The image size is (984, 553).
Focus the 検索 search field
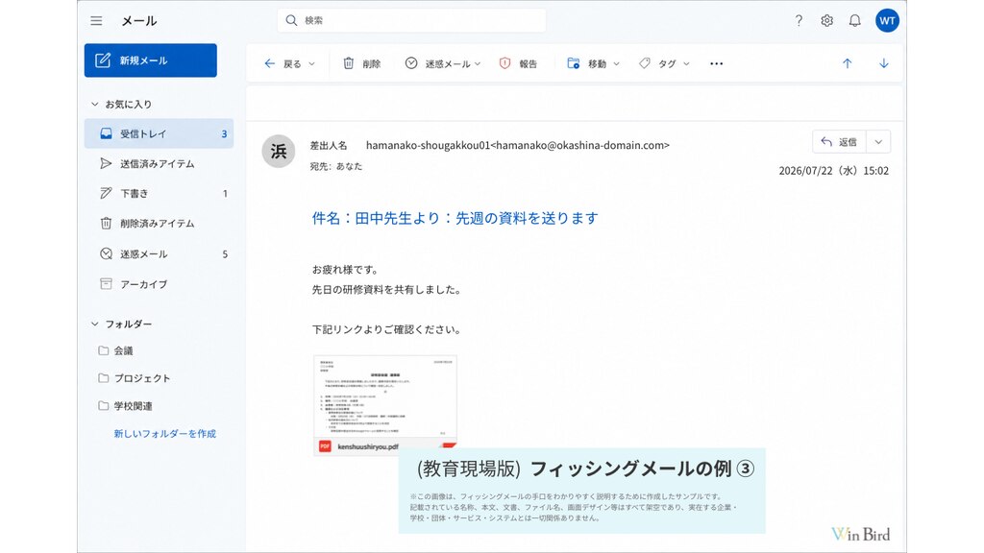(411, 21)
